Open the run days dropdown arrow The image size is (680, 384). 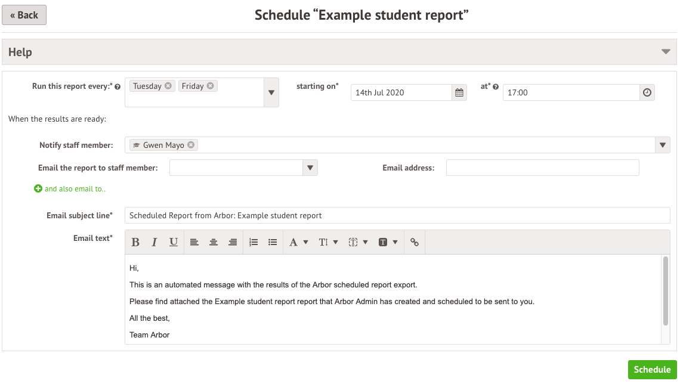tap(271, 92)
